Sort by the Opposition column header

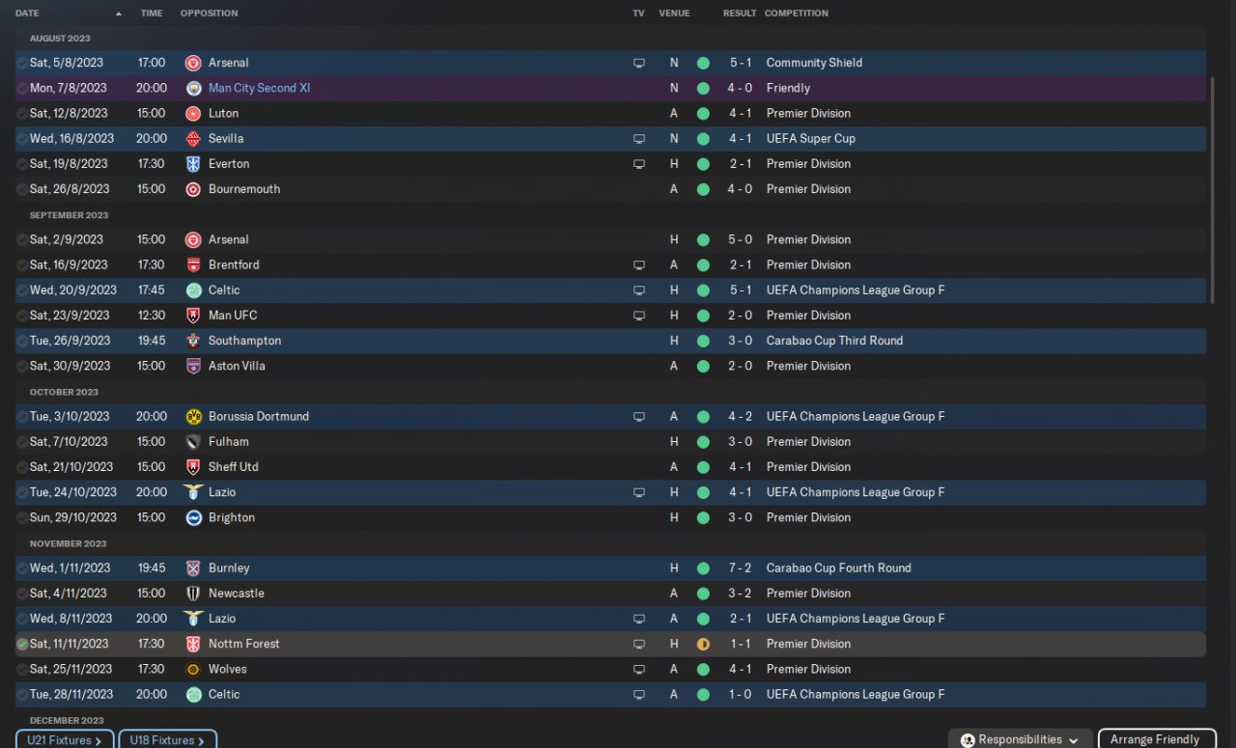click(209, 14)
